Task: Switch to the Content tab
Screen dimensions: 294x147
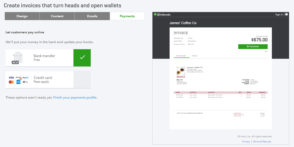Action: (57, 16)
